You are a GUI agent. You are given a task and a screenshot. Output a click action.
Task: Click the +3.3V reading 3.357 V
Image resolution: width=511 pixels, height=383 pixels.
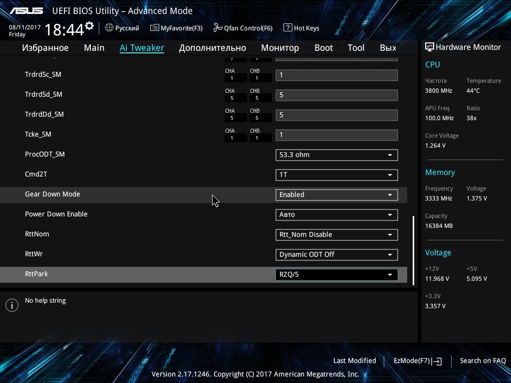[x=435, y=306]
